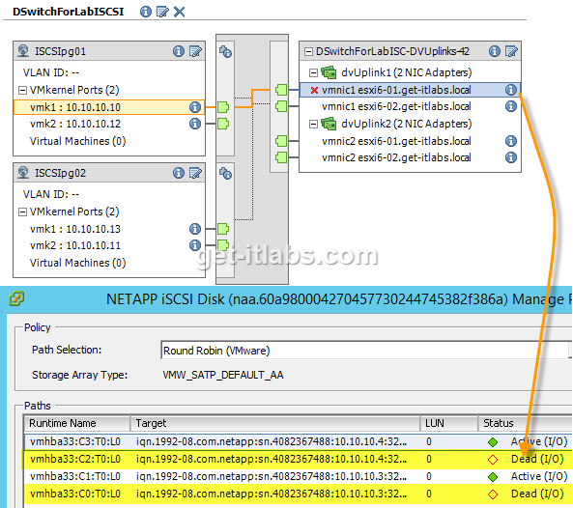Screen dimensions: 573x508
Task: View info for vmk2 10.10.10.12
Action: 195,124
